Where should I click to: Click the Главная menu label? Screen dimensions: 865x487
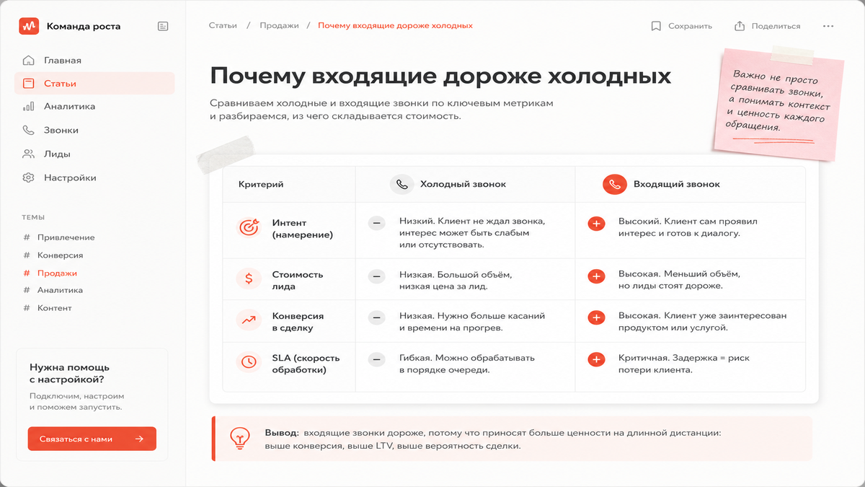(x=63, y=61)
